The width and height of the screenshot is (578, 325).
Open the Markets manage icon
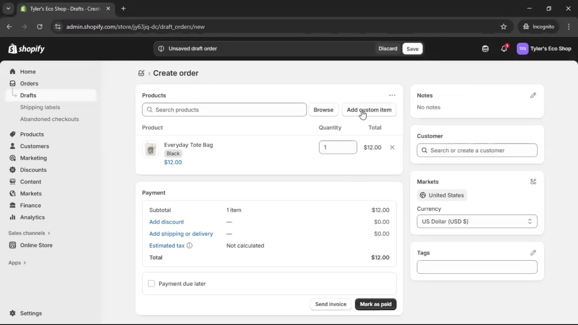tap(533, 182)
